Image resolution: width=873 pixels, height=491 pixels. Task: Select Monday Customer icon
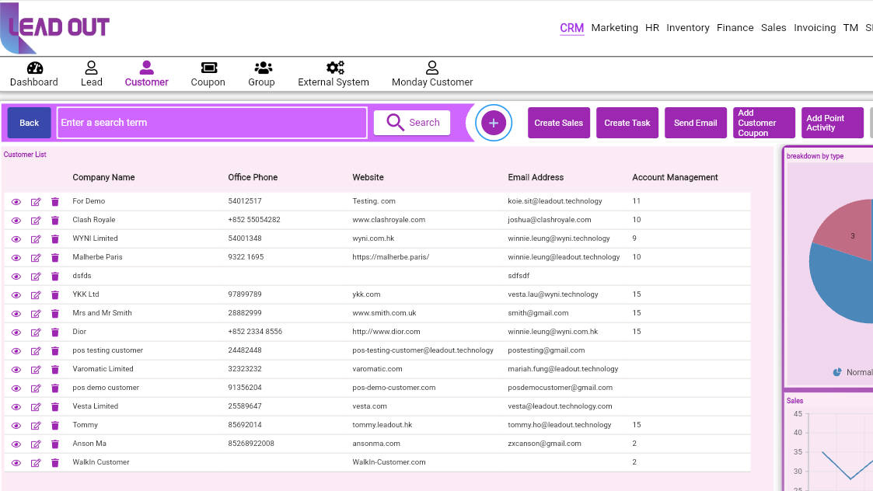432,73
